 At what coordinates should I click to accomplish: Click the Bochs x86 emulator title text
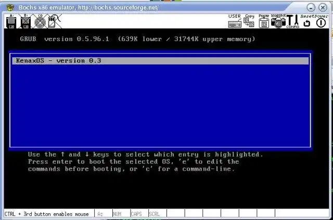pos(88,8)
